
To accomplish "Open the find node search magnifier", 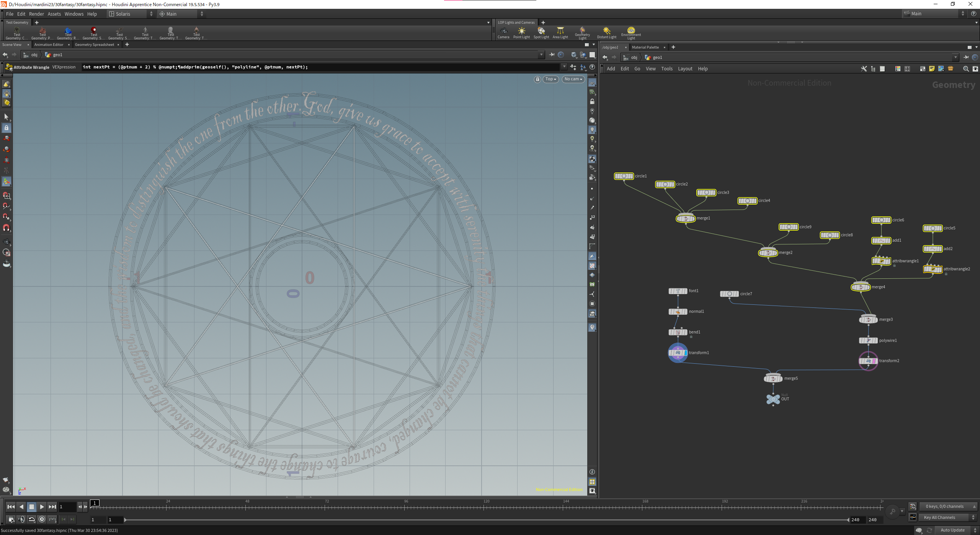I will click(966, 69).
